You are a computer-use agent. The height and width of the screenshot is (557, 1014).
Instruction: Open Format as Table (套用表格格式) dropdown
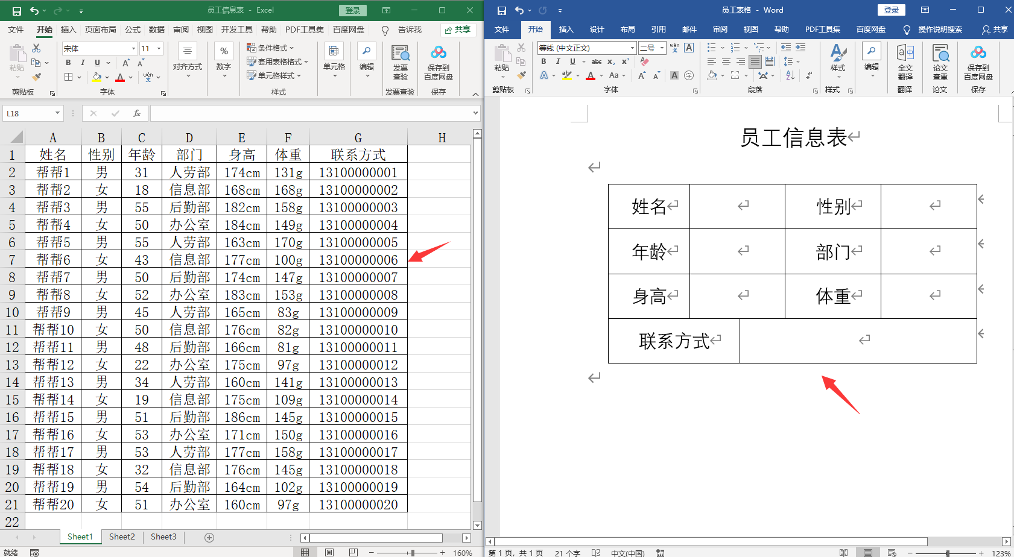click(x=277, y=61)
